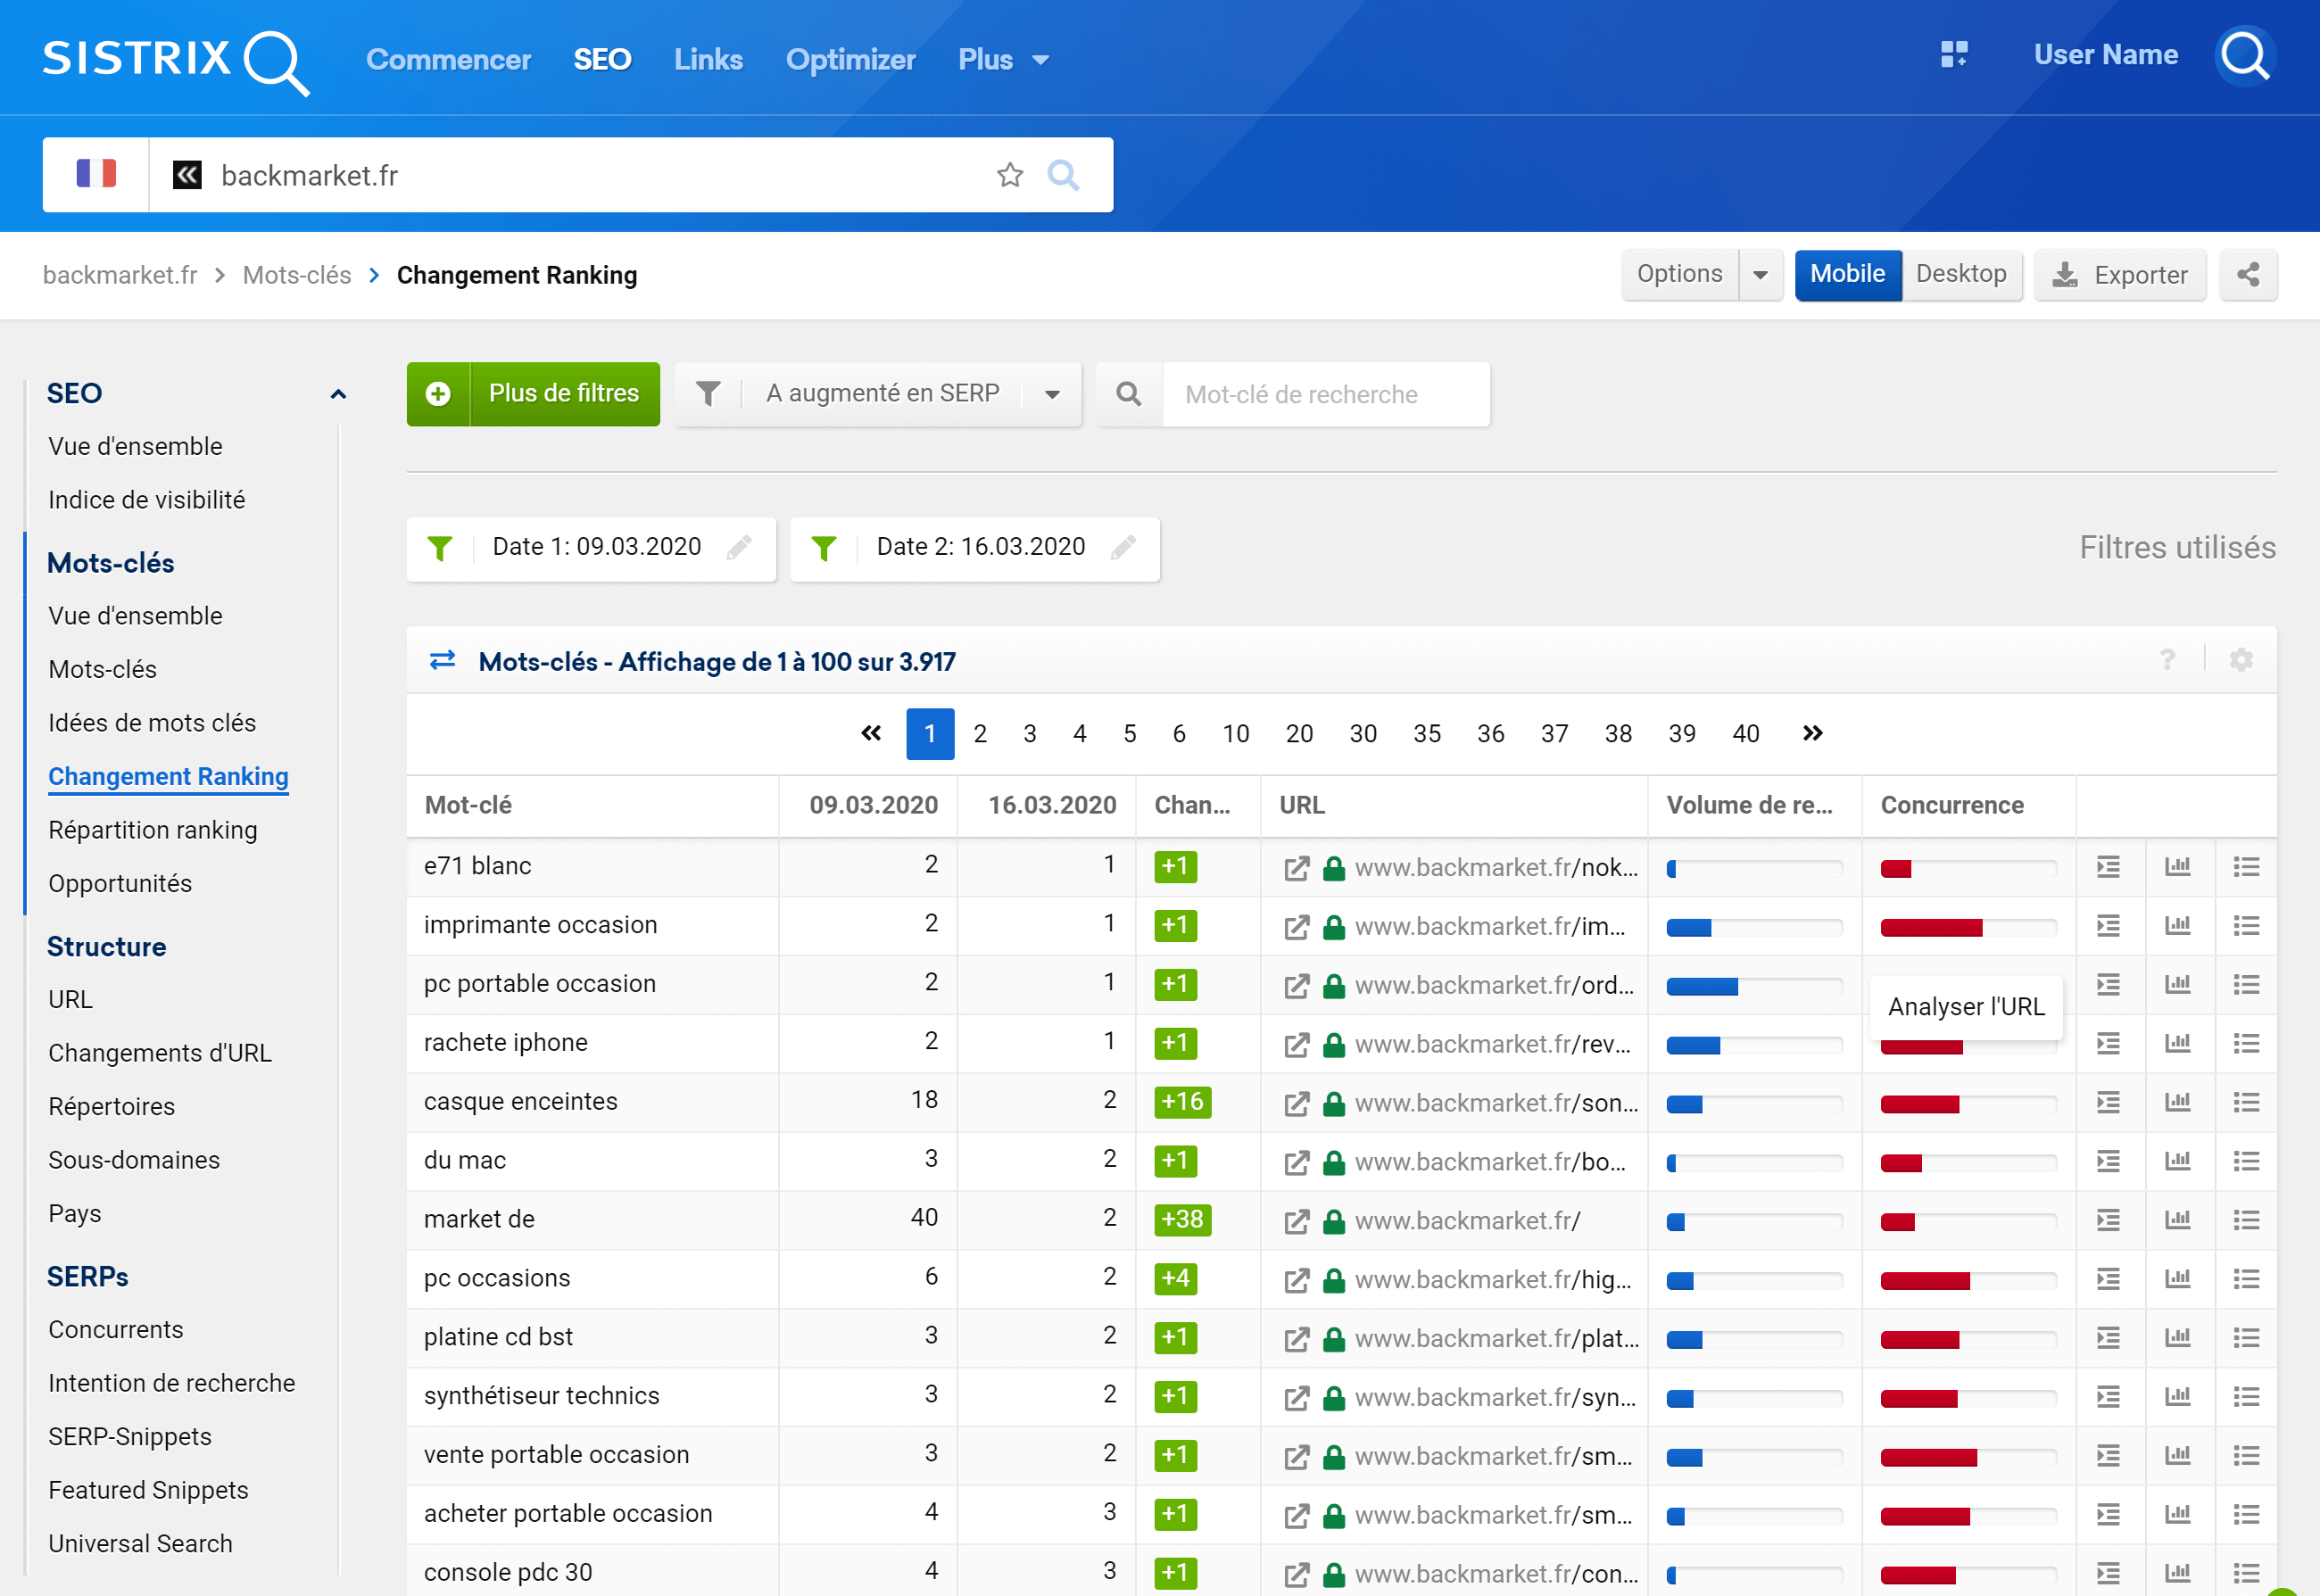
Task: Open the 'A augmenté en SERP' filter dropdown
Action: tap(878, 394)
